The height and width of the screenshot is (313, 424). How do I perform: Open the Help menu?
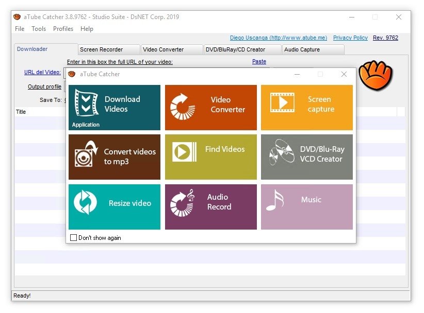87,29
